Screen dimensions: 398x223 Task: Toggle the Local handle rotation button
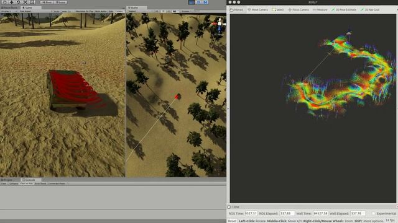click(60, 2)
